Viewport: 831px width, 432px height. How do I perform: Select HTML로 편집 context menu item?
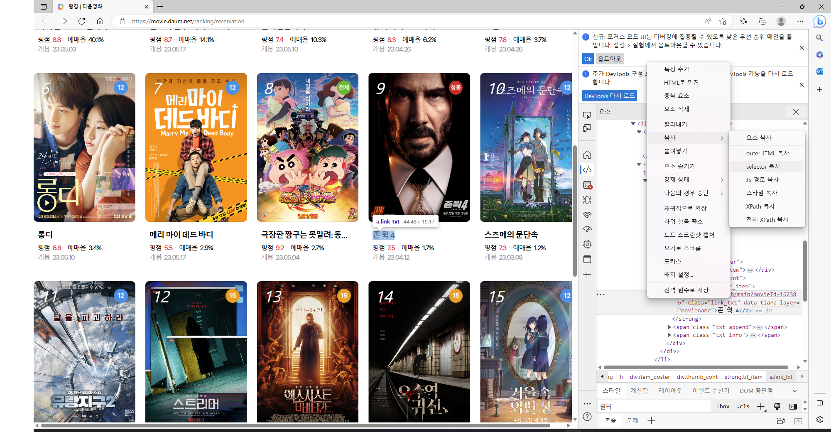coord(689,82)
